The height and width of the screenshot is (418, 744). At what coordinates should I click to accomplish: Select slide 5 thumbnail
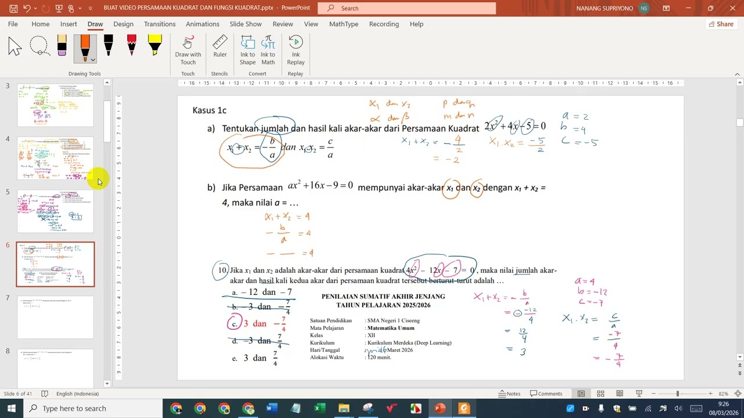click(x=55, y=211)
